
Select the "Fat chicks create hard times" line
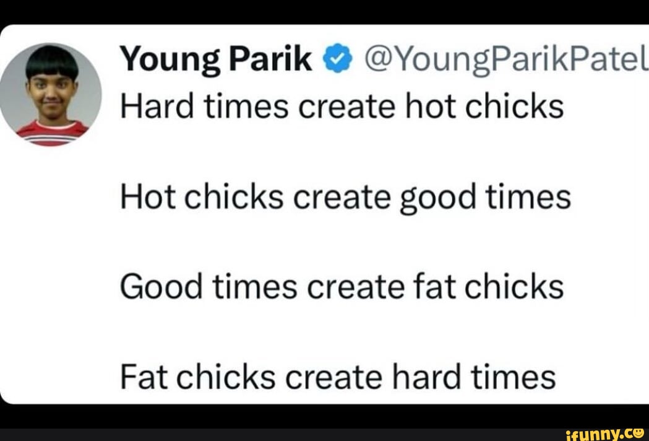pyautogui.click(x=338, y=377)
